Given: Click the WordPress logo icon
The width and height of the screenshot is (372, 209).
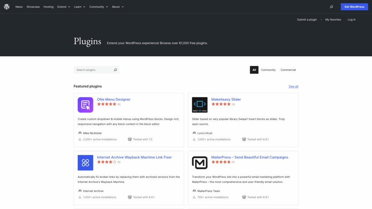Looking at the screenshot, I should pyautogui.click(x=7, y=7).
